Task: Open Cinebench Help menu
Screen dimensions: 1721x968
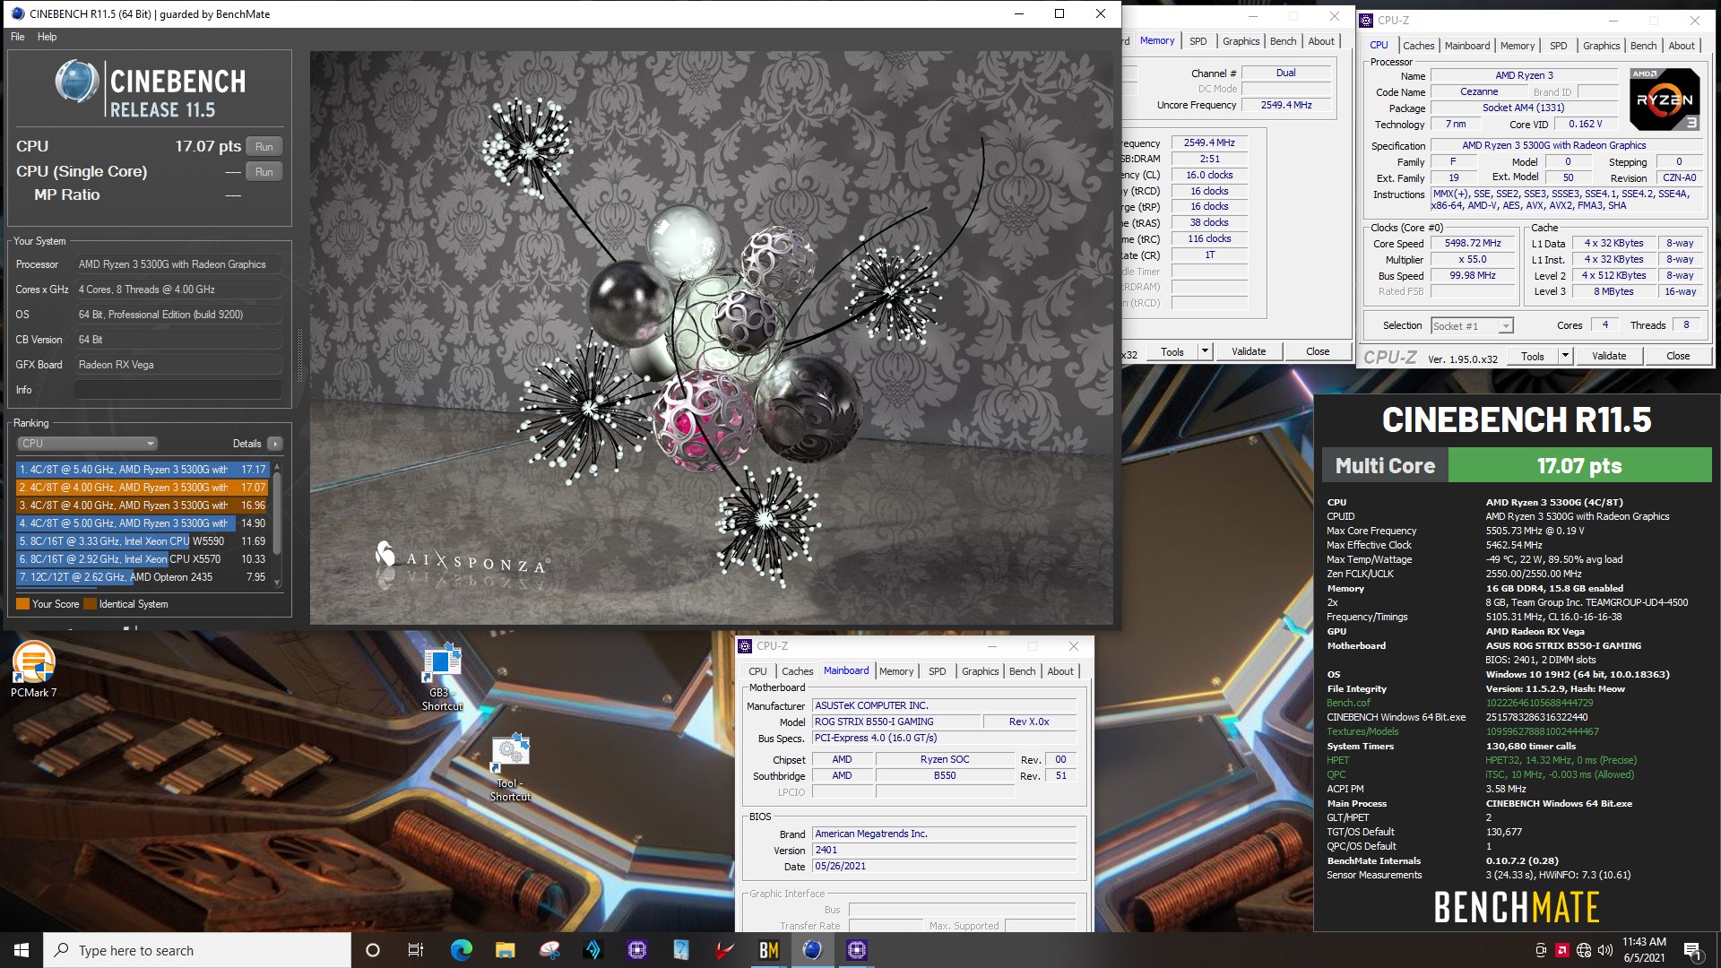Action: click(47, 37)
